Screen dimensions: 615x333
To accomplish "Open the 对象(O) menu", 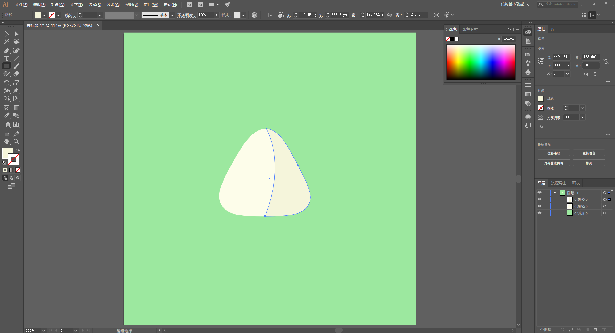I will [58, 5].
